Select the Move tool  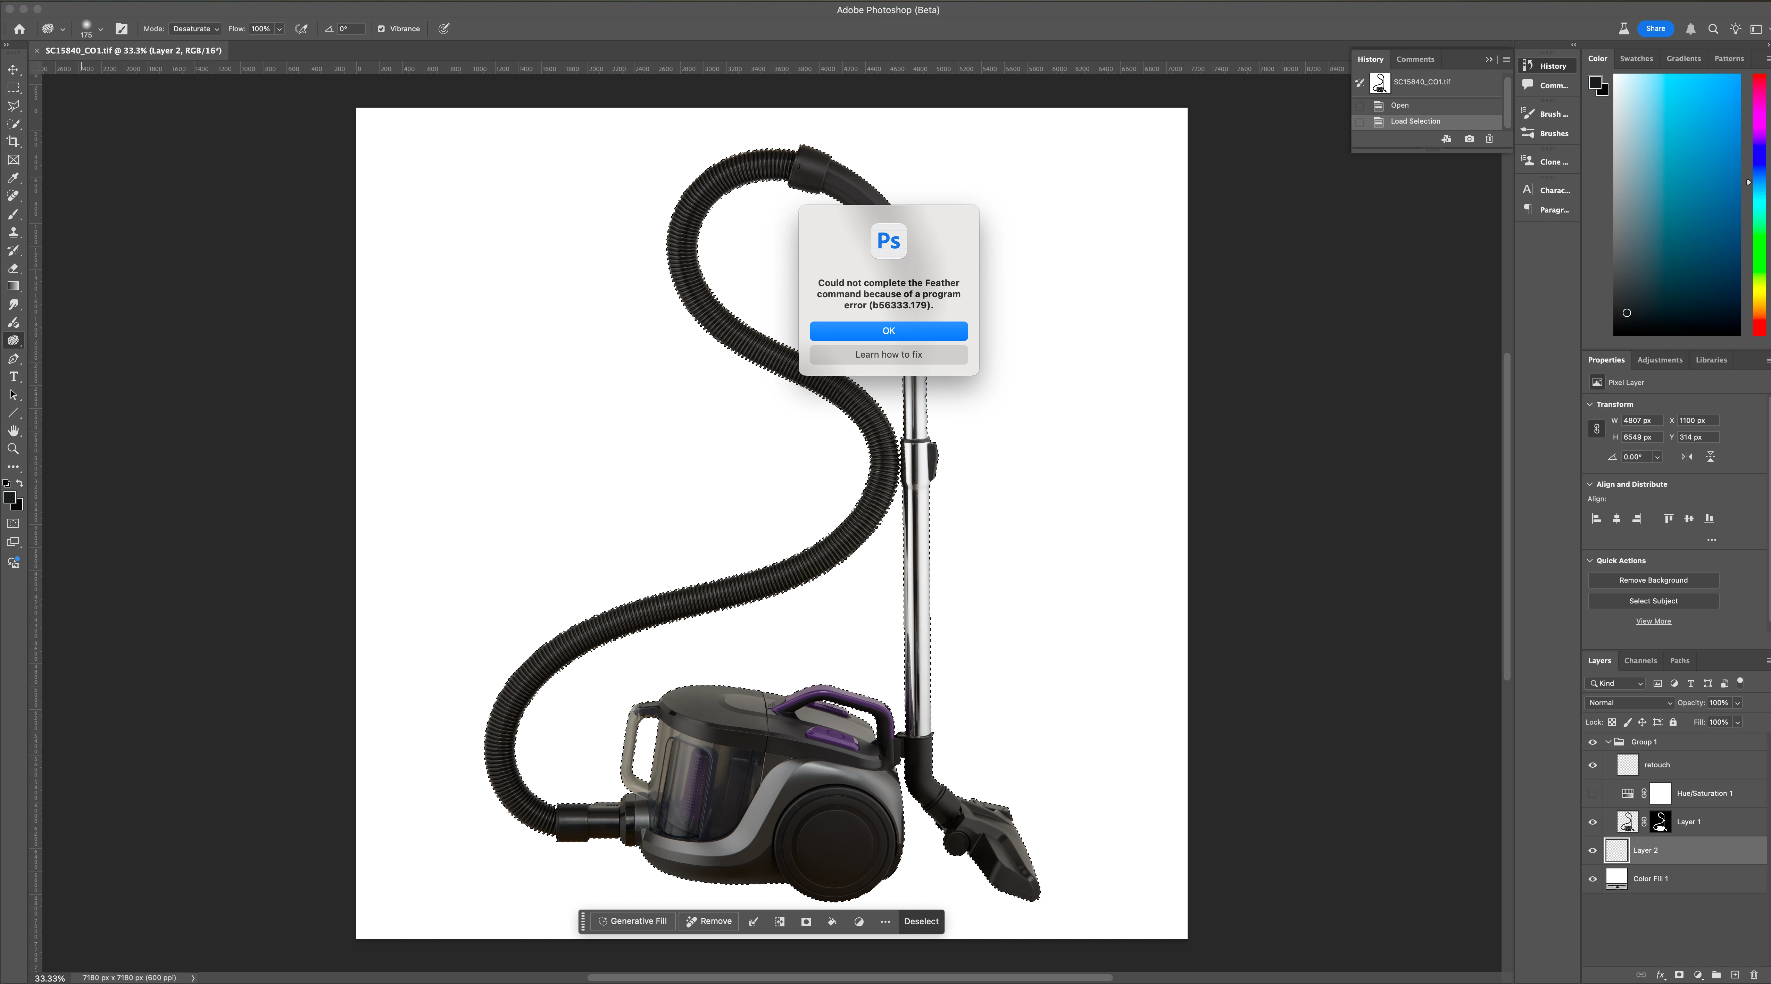click(13, 69)
